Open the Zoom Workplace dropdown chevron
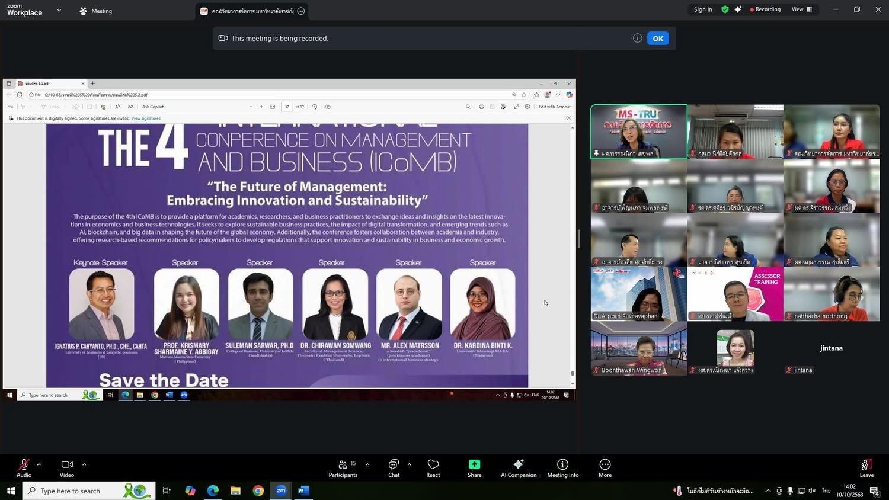The width and height of the screenshot is (889, 500). pos(59,11)
